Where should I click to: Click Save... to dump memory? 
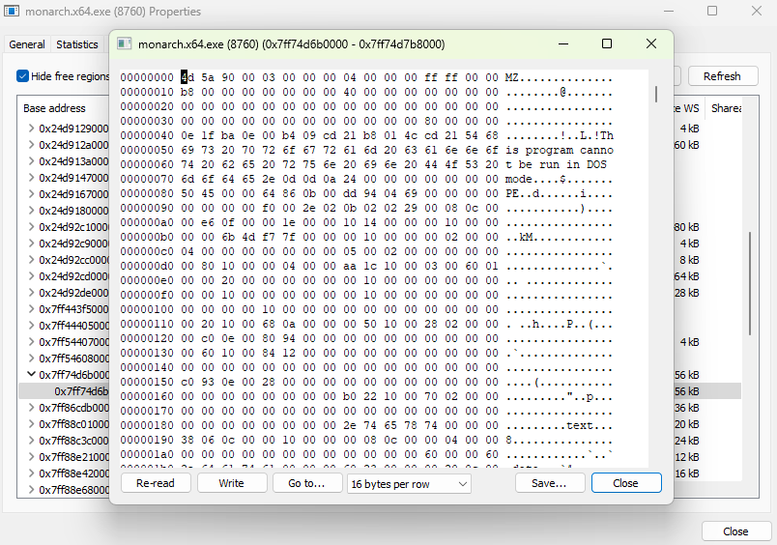tap(549, 483)
